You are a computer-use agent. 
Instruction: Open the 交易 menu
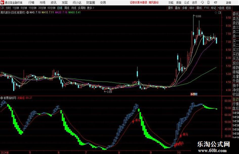coord(103,3)
